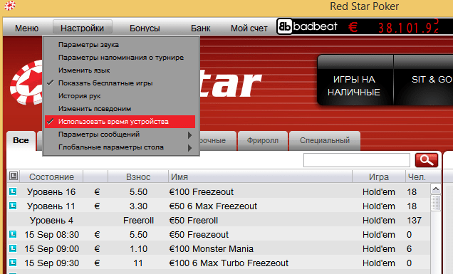
Task: Sort by the 'Игра' column header
Action: coord(379,176)
